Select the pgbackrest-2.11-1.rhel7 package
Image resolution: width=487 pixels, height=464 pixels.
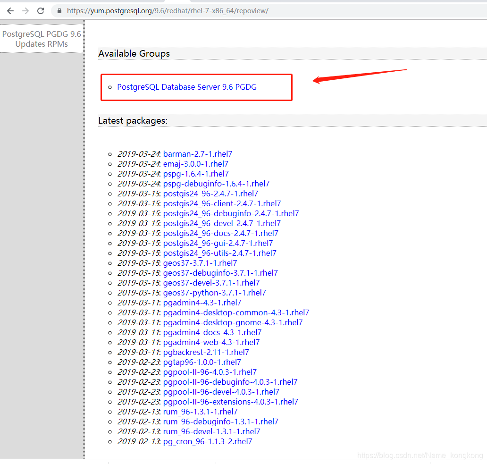(206, 352)
